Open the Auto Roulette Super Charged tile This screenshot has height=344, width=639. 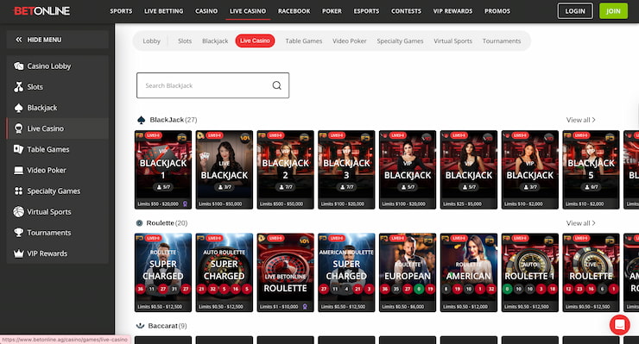pos(225,272)
